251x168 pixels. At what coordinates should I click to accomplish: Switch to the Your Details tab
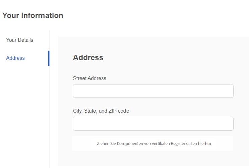20,40
